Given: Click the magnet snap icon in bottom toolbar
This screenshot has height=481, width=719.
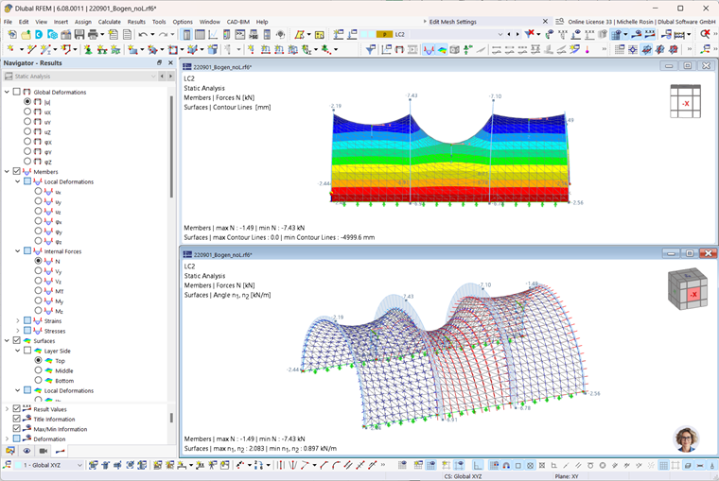Looking at the screenshot, I should pyautogui.click(x=506, y=466).
